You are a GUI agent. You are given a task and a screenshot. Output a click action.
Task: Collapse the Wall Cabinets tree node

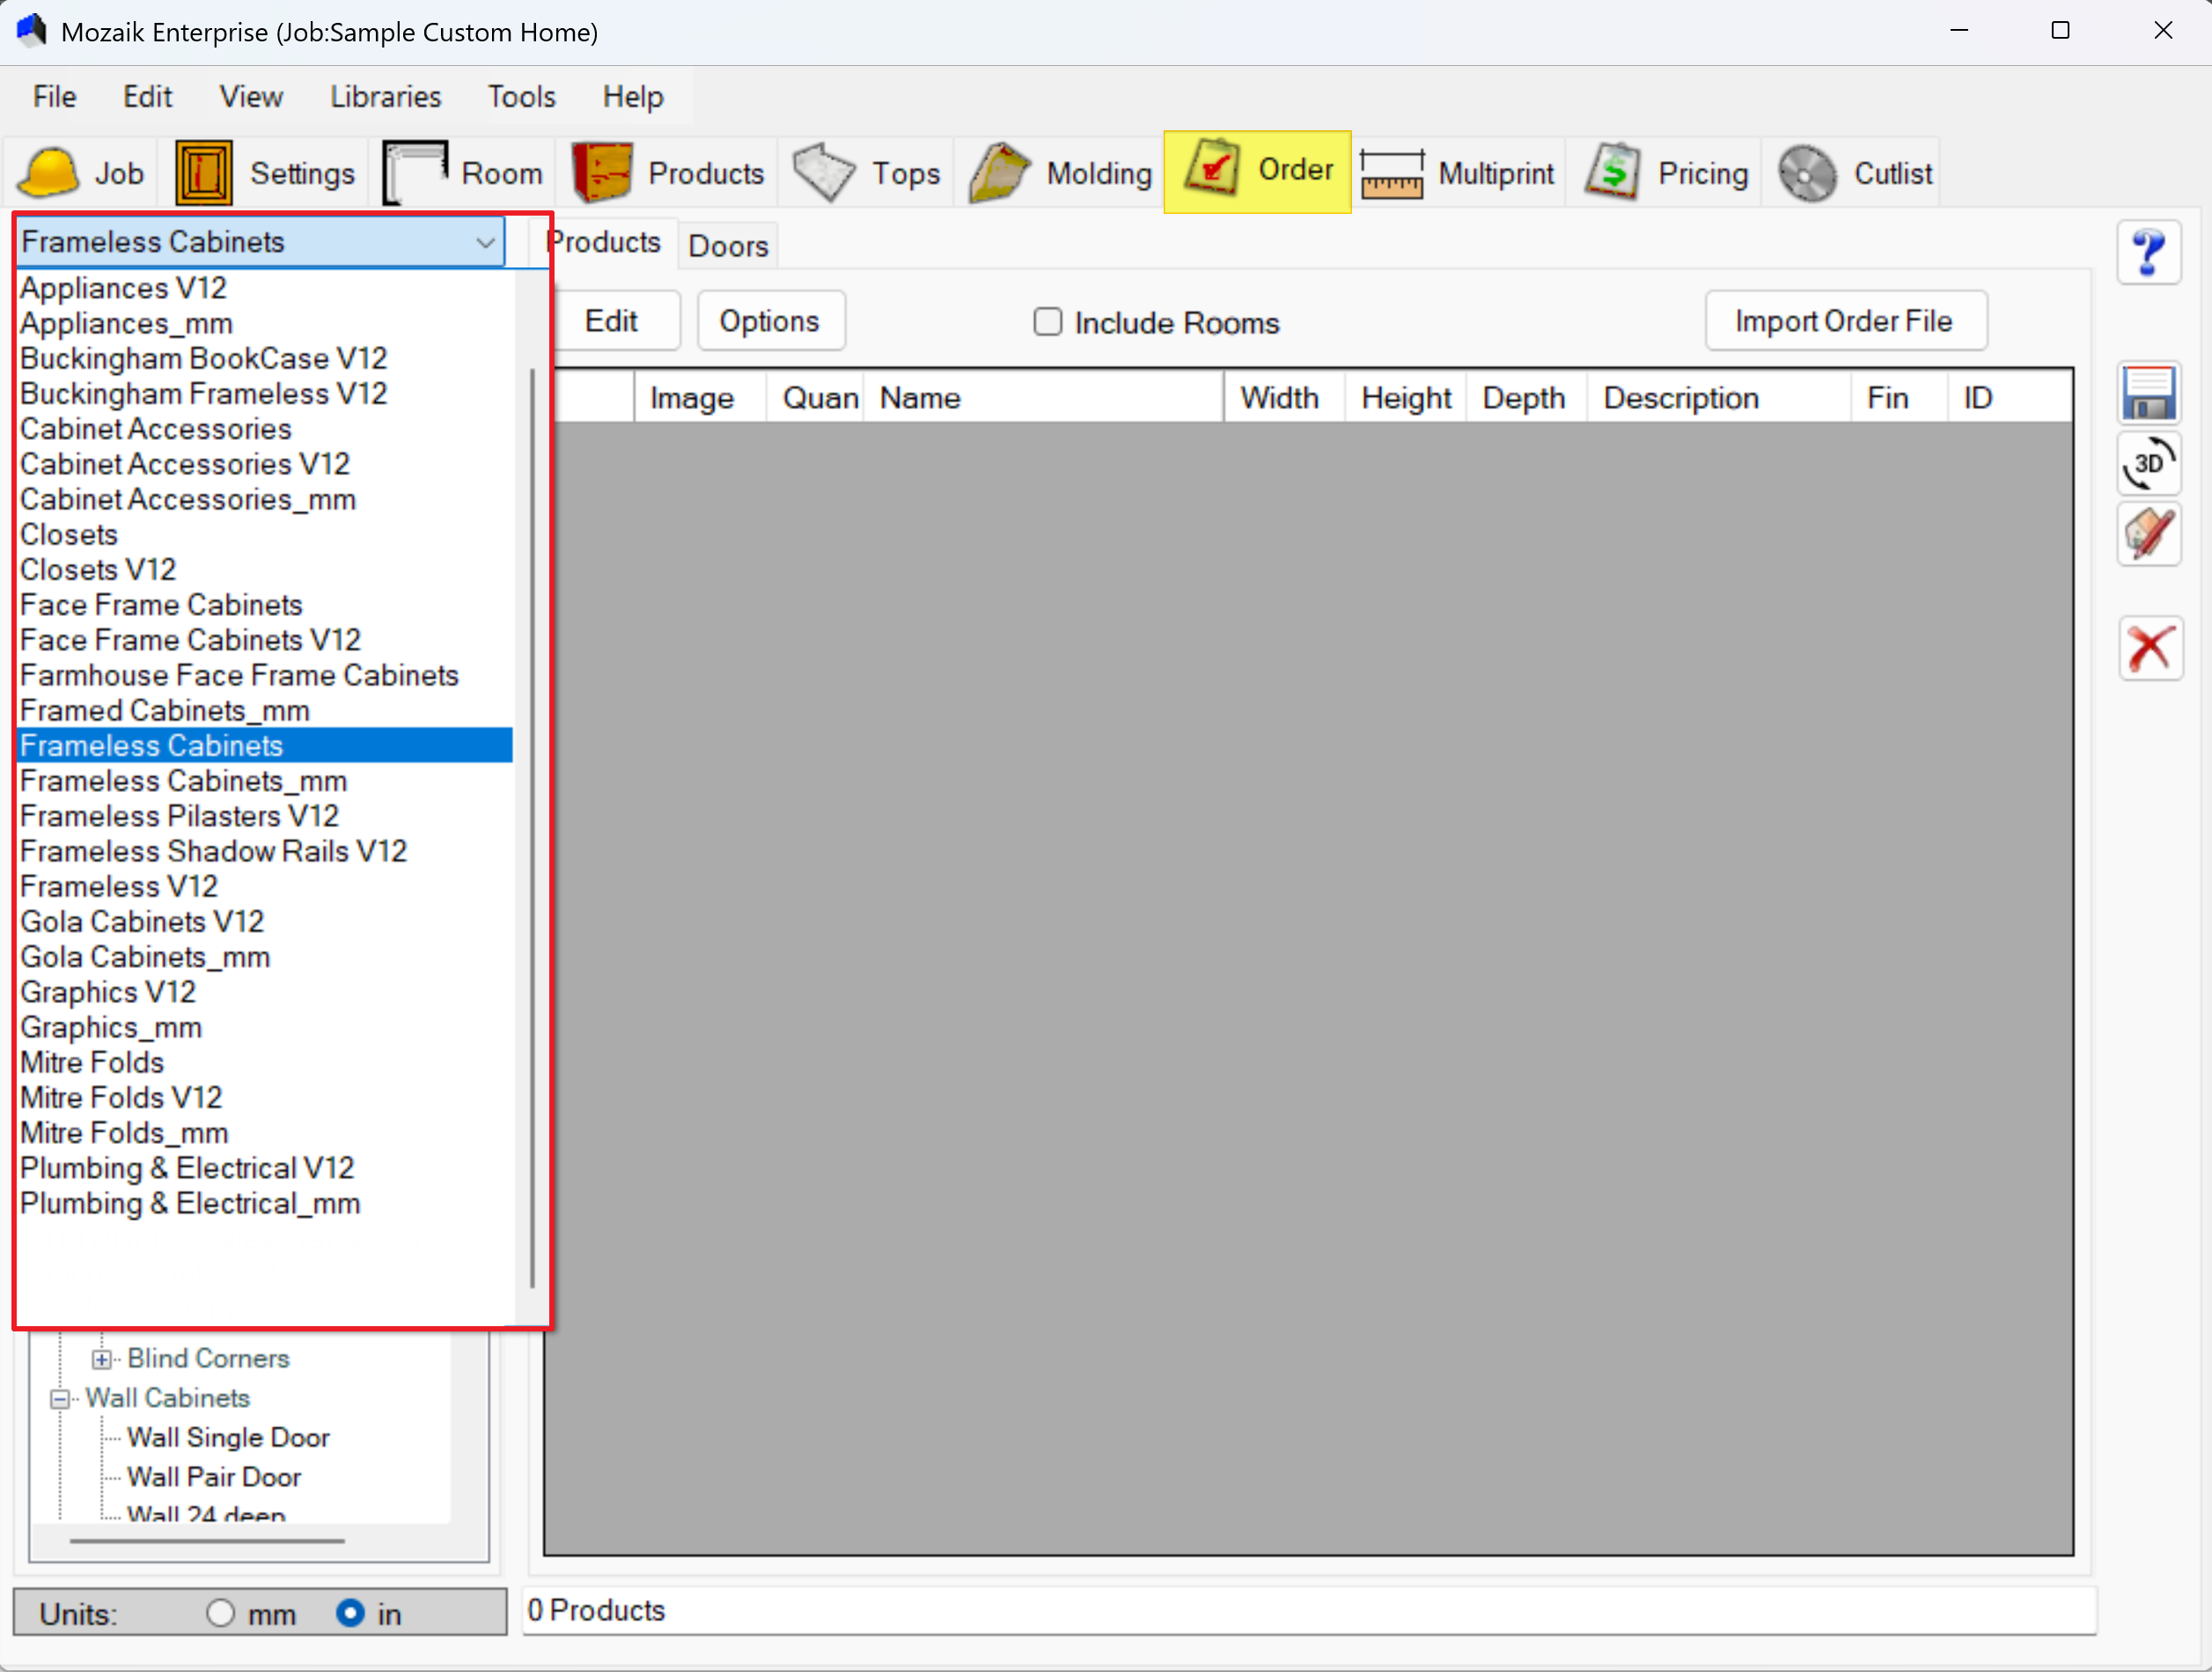pos(60,1398)
